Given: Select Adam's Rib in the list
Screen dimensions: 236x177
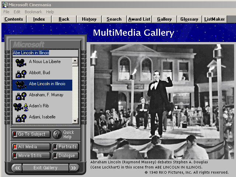Looking at the screenshot, I should point(42,107).
